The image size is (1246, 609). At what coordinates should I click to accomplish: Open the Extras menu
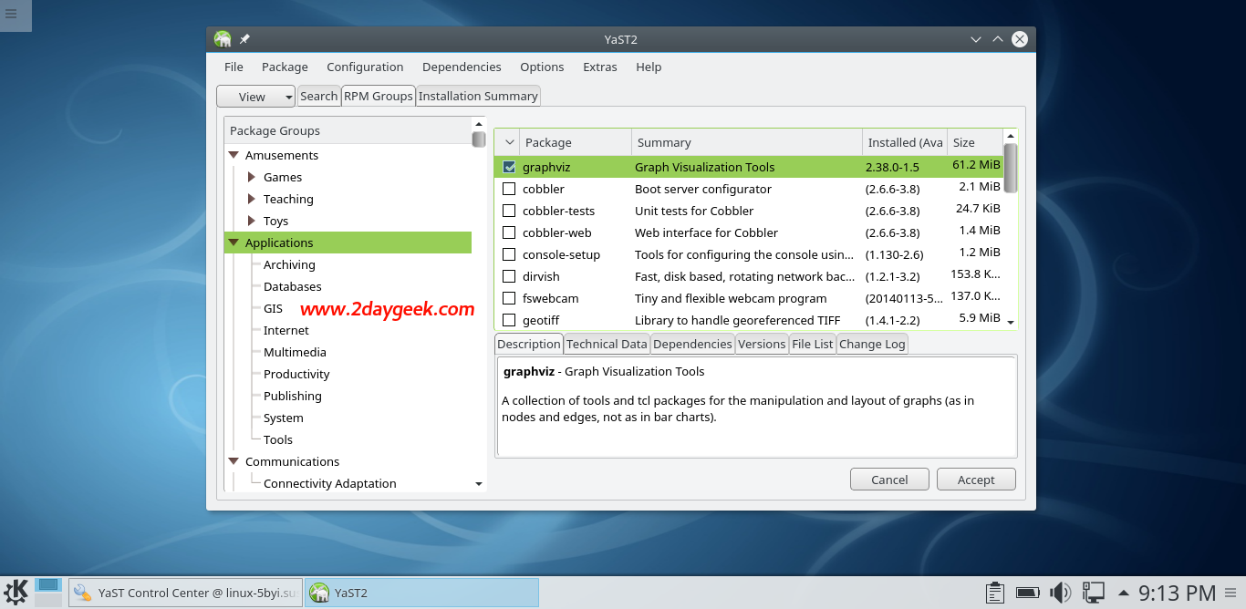[x=600, y=67]
